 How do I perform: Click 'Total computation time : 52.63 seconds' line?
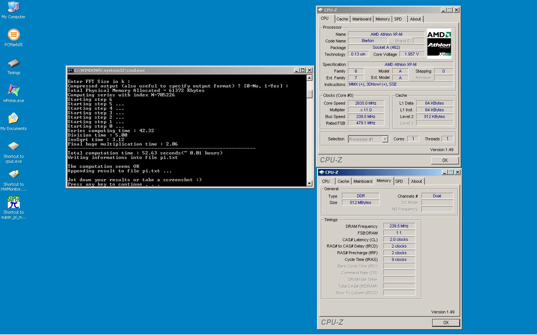coord(145,153)
